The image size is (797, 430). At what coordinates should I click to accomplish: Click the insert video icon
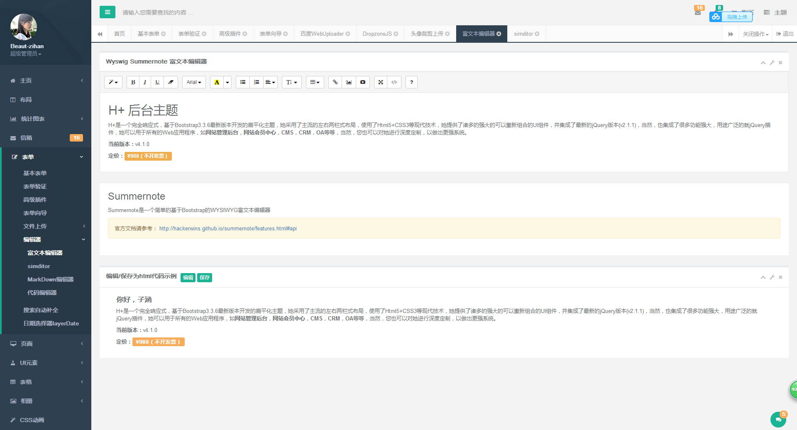[x=363, y=82]
